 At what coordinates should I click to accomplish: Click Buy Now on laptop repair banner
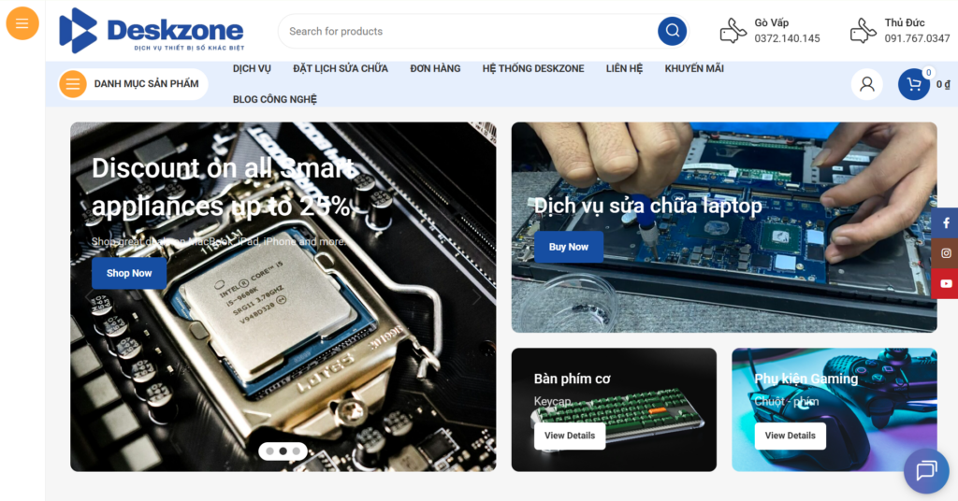(568, 247)
